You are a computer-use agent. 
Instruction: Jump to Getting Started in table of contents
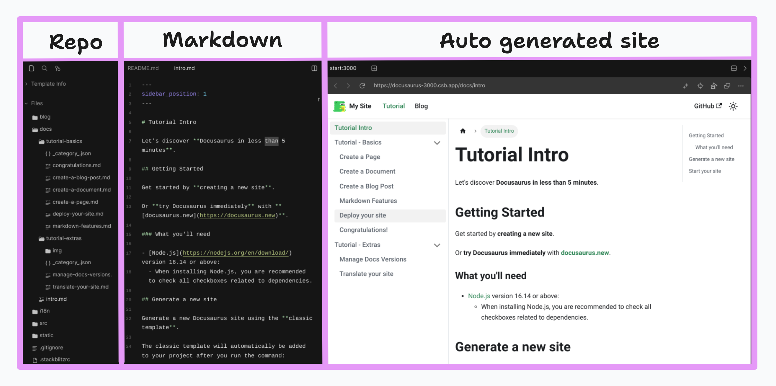tap(706, 136)
